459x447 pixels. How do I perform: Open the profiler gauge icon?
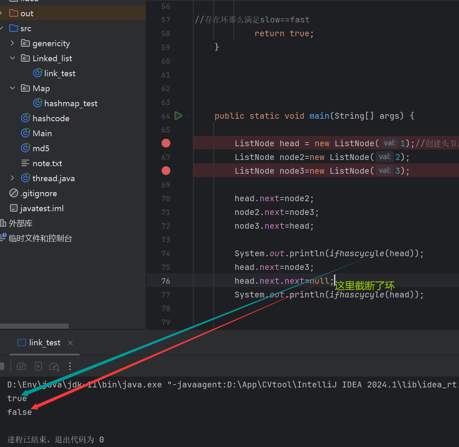[x=54, y=366]
